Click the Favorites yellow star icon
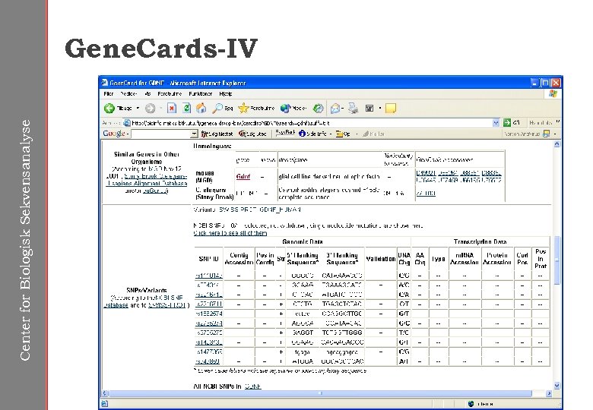Viewport: 593px width, 410px height. pyautogui.click(x=243, y=109)
